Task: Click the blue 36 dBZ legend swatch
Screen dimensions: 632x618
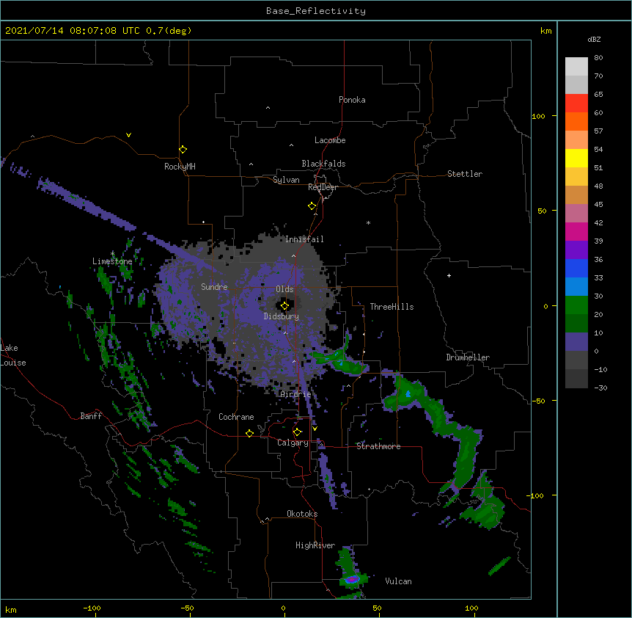Action: (576, 268)
